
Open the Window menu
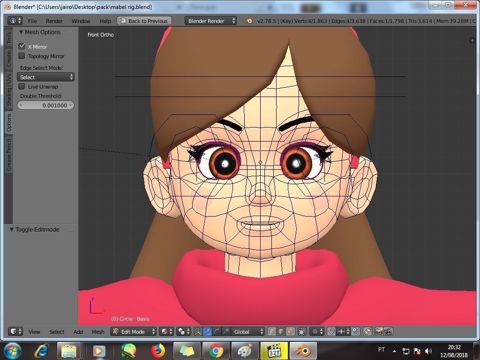coord(81,21)
